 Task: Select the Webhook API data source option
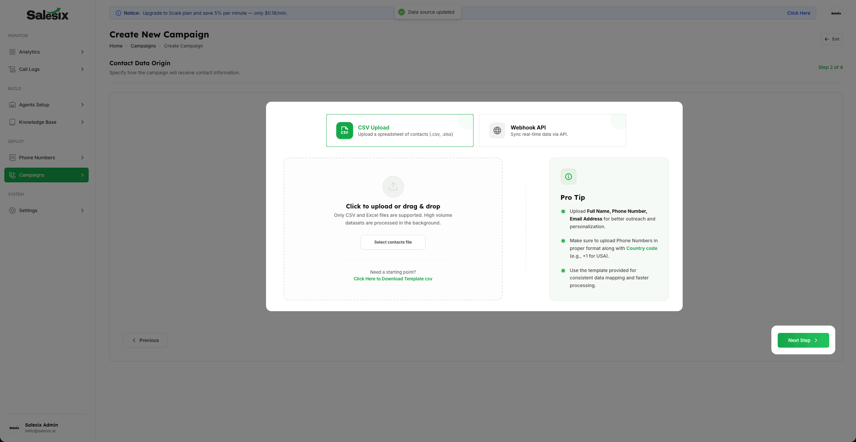pos(552,130)
